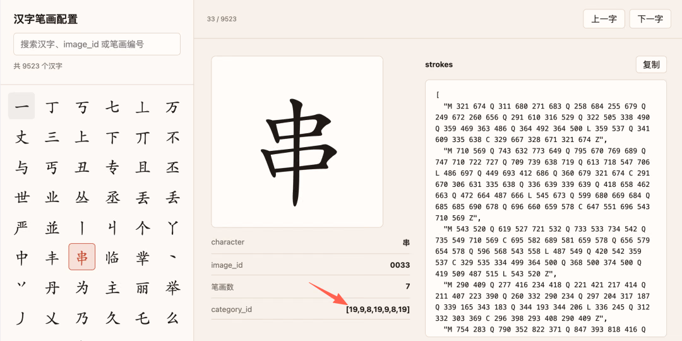The height and width of the screenshot is (341, 682).
Task: Select the 丩 character tile
Action: point(112,227)
